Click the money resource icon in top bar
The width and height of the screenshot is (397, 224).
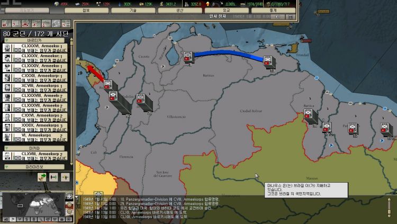coord(161,4)
